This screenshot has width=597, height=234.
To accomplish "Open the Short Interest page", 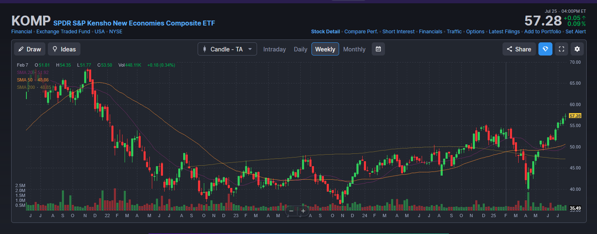I will coord(398,32).
